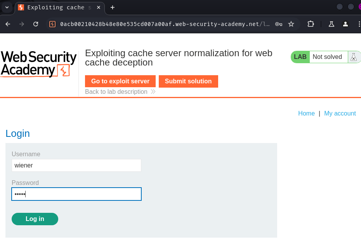This screenshot has height=245, width=361.
Task: Bookmark this page with star icon
Action: [x=291, y=24]
